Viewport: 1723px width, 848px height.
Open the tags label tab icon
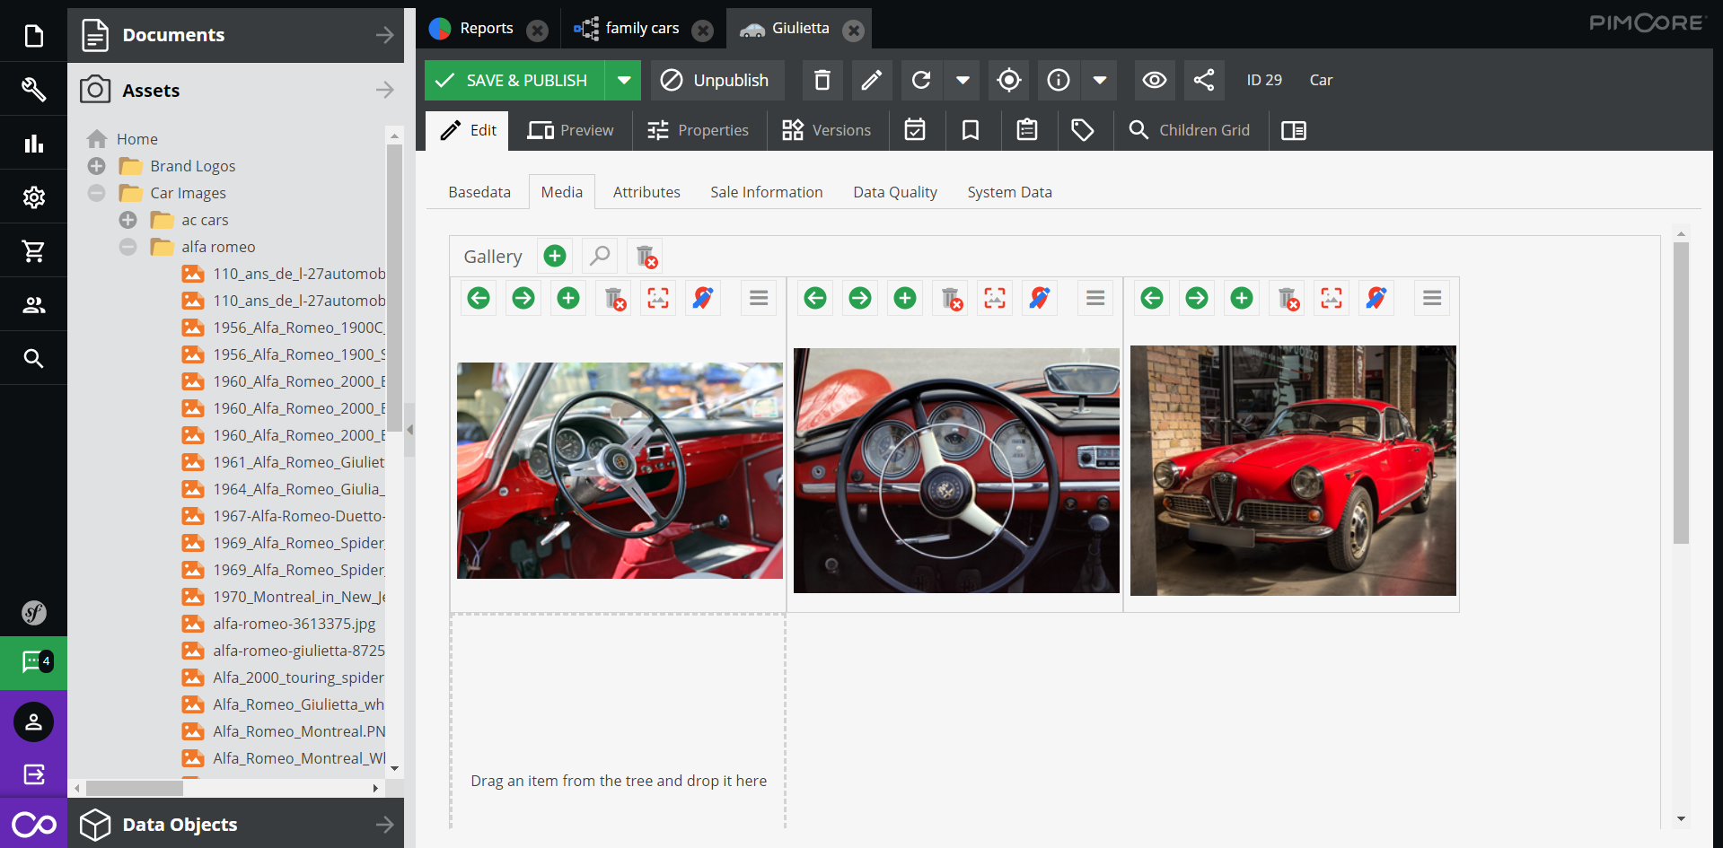click(x=1083, y=130)
